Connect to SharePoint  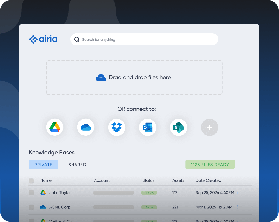click(179, 127)
